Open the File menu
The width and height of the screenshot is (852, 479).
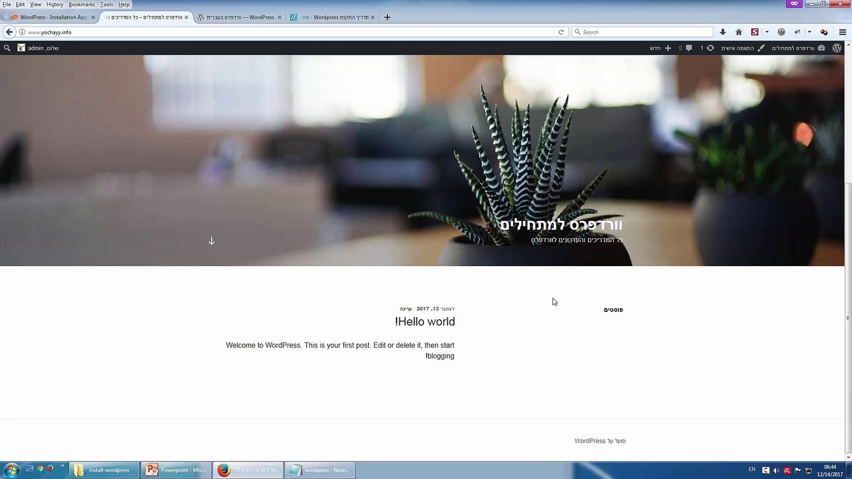click(7, 5)
